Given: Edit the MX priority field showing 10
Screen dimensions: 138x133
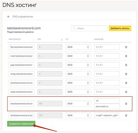Looking at the screenshot, I should tap(107, 101).
